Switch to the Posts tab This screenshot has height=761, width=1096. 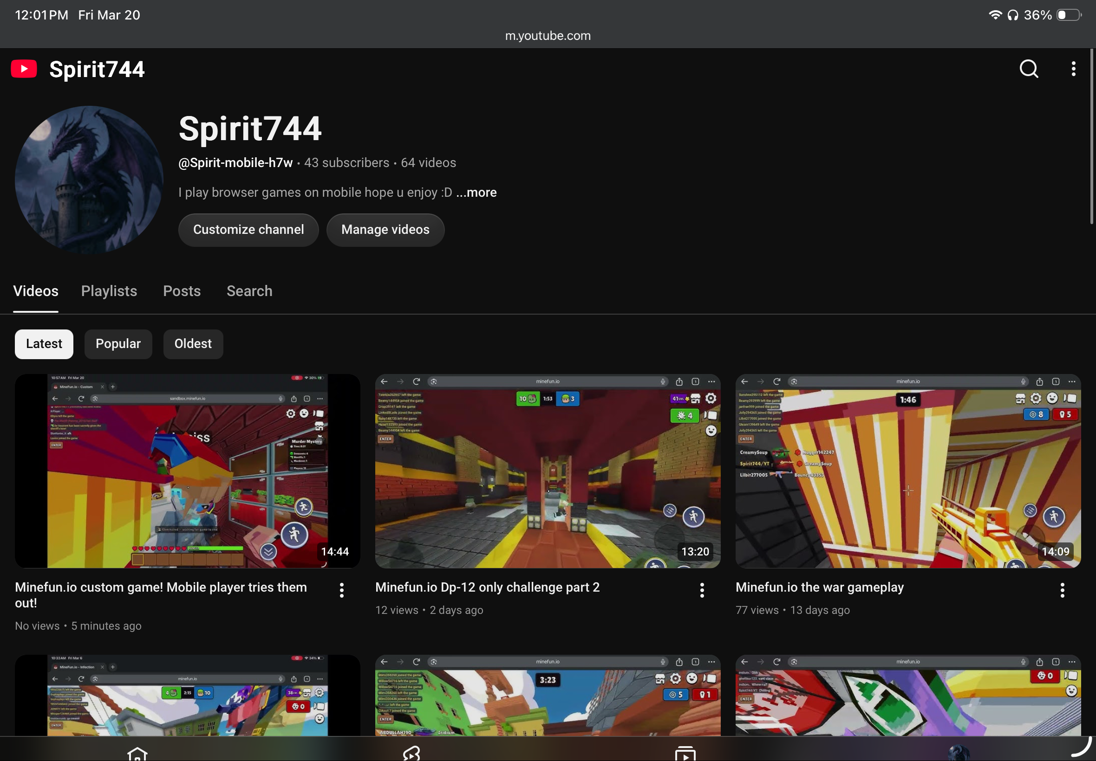tap(182, 291)
